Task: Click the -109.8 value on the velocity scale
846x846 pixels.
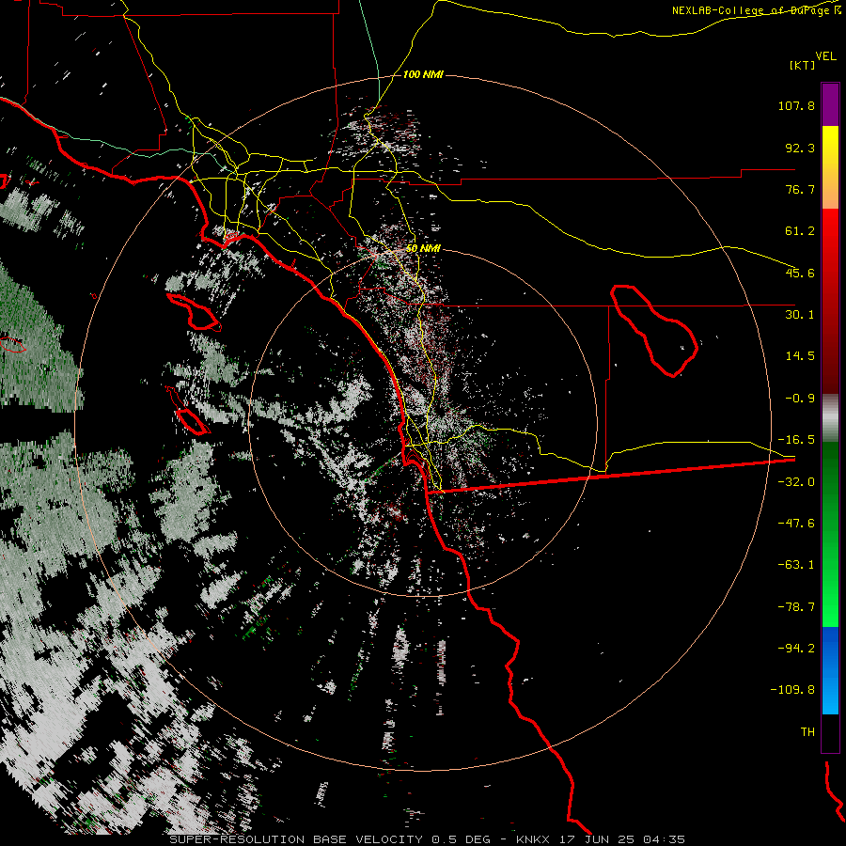Action: [x=792, y=690]
